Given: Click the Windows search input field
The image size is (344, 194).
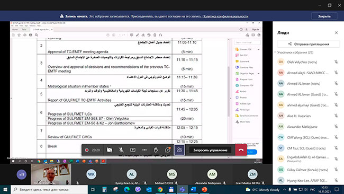Looking at the screenshot, I should [x=49, y=189].
